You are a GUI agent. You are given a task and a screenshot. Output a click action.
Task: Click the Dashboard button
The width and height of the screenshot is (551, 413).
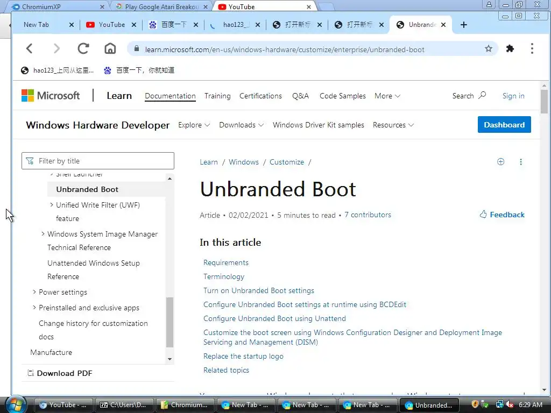pos(504,125)
